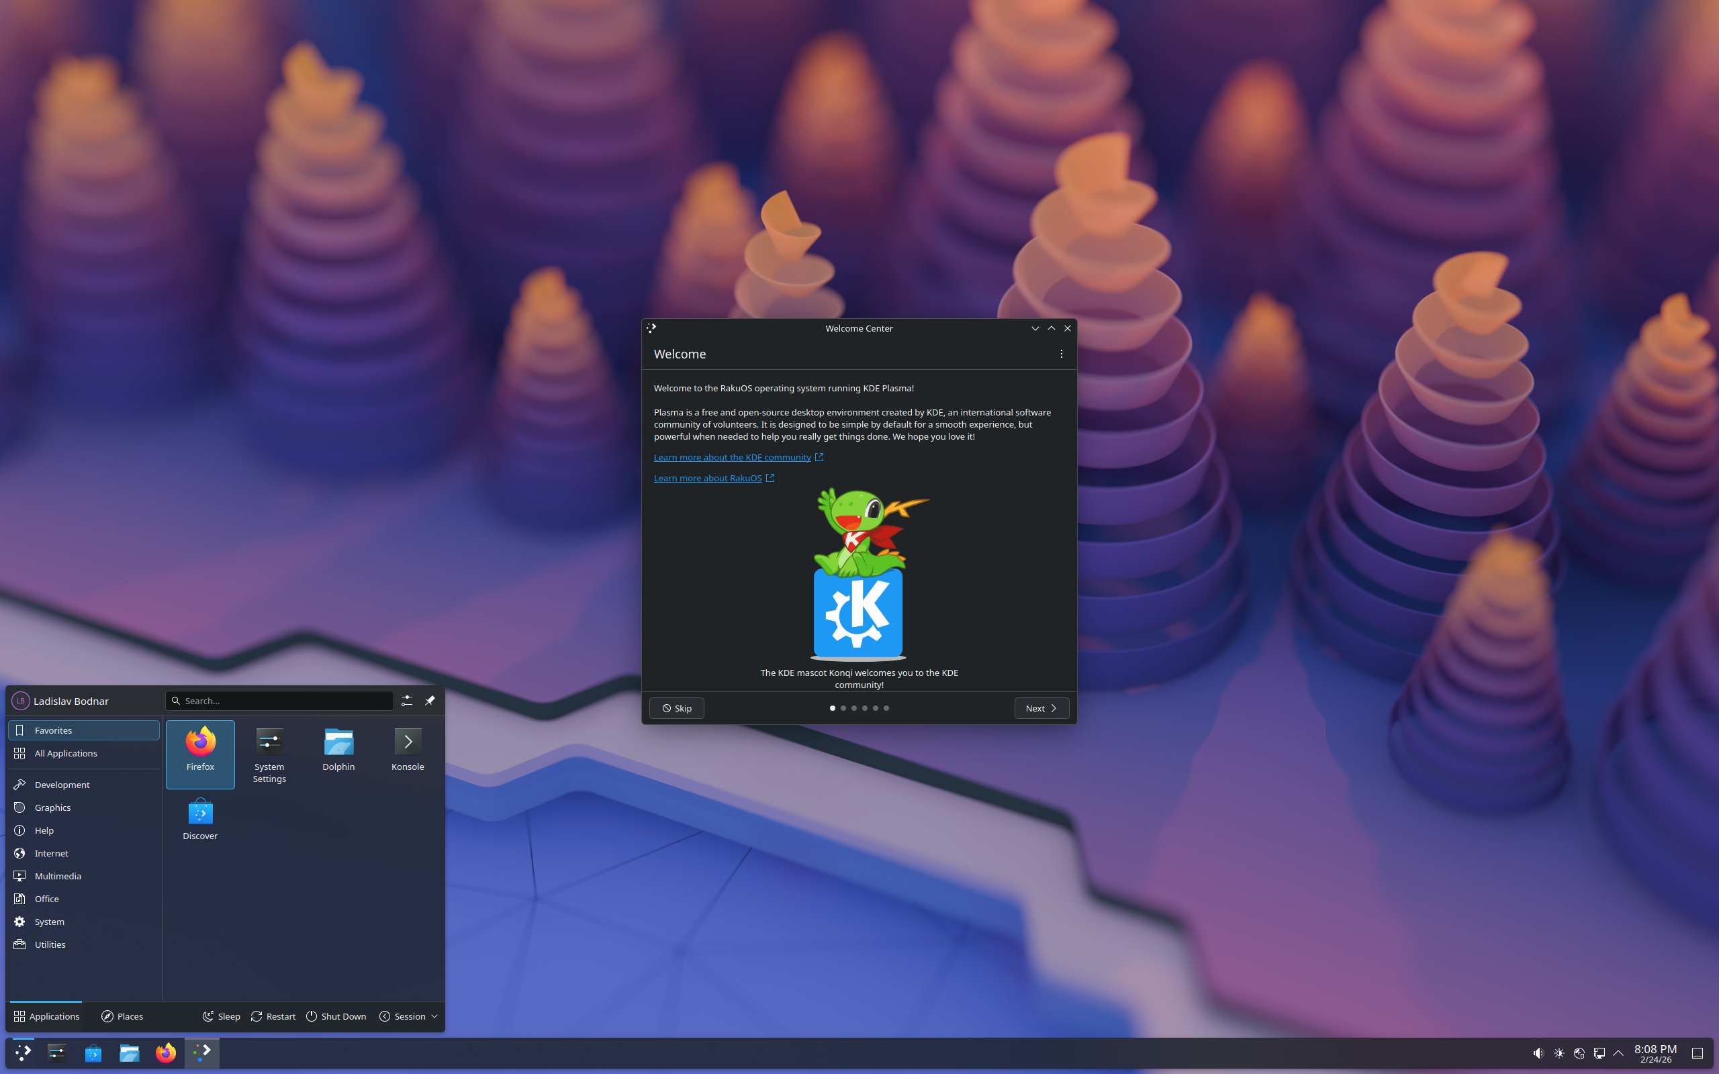Open Welcome Center three-dot menu
The height and width of the screenshot is (1074, 1719).
pos(1061,354)
